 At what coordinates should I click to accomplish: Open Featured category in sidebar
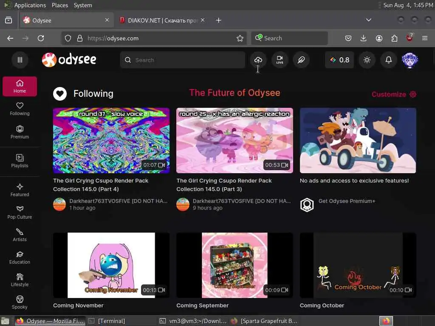point(20,190)
